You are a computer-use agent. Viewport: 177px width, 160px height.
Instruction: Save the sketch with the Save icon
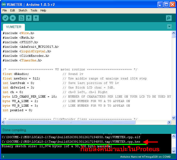[x=36, y=18]
